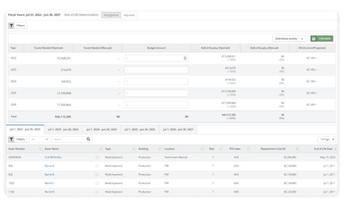Open asset link Barrel A
This screenshot has height=207, width=345.
point(50,166)
